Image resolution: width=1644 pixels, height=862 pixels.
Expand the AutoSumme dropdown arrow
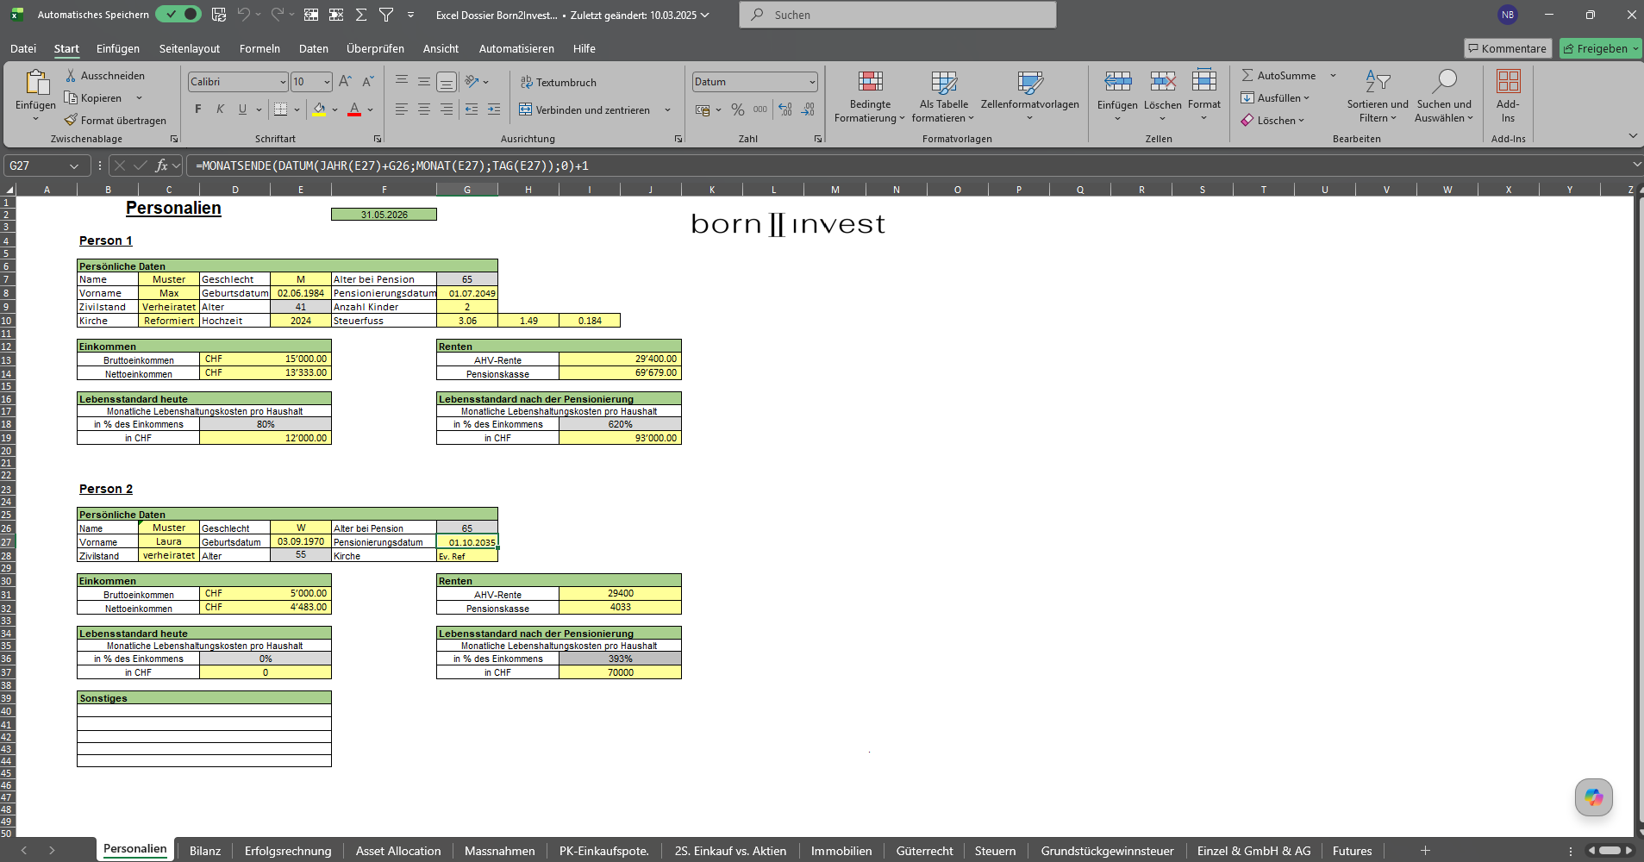(x=1333, y=76)
